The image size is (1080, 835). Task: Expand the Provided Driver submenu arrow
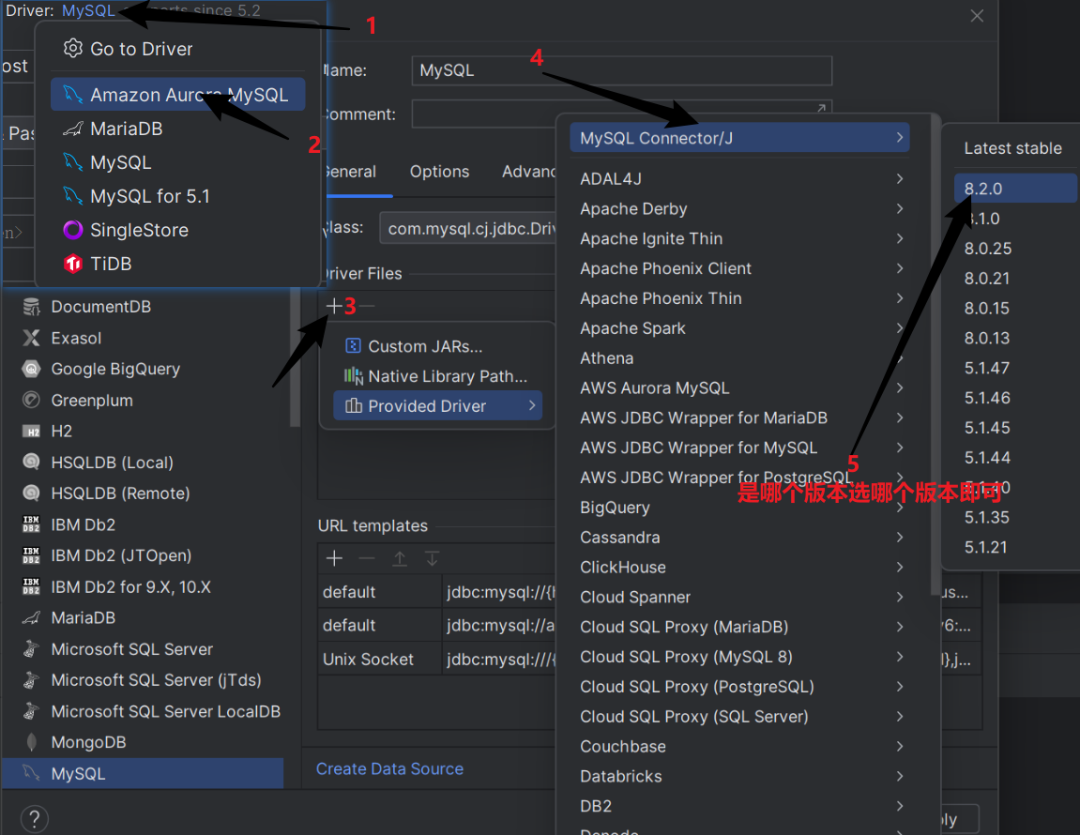point(532,406)
